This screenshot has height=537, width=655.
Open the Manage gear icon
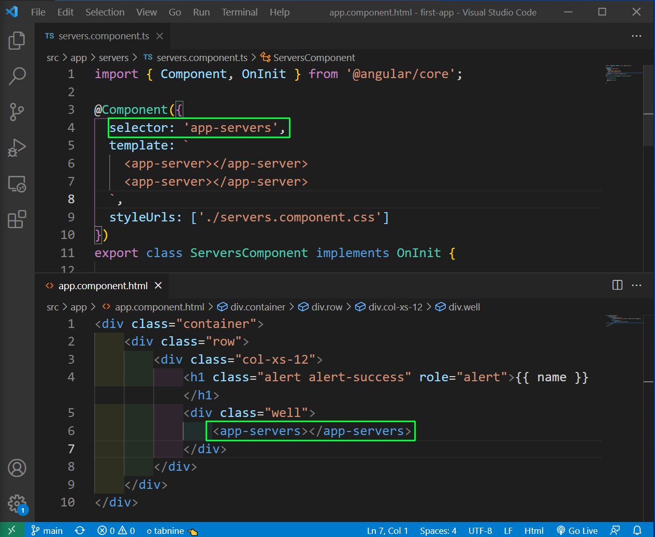click(17, 503)
